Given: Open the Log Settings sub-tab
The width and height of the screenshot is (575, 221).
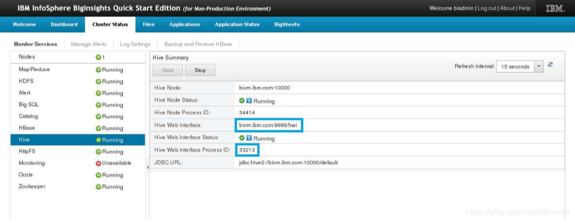Looking at the screenshot, I should [135, 44].
